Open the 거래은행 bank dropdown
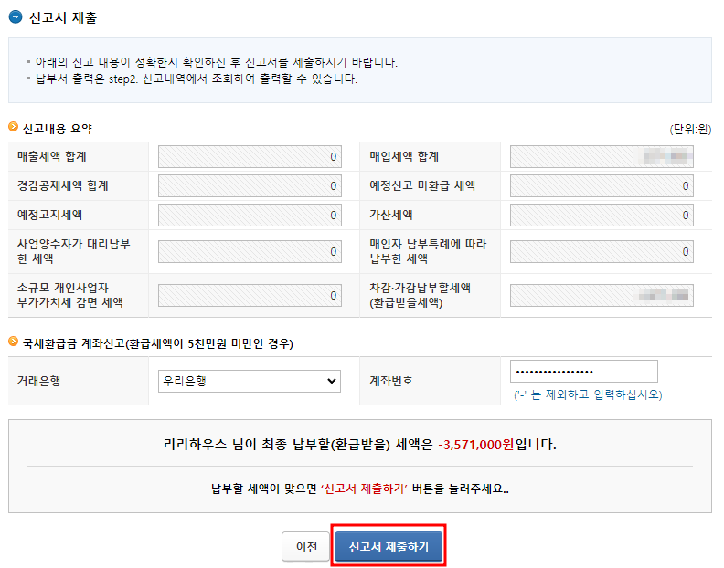 point(250,381)
